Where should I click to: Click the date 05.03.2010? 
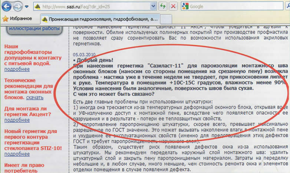[x=84, y=55]
